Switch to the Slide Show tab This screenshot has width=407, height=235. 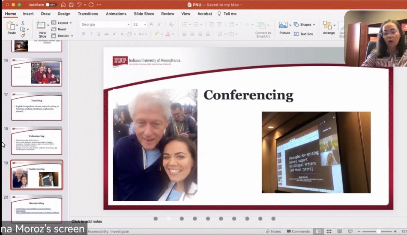point(144,14)
